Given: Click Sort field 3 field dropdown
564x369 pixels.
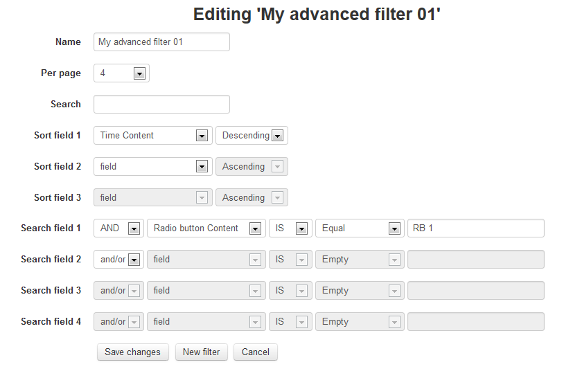Looking at the screenshot, I should click(x=152, y=198).
